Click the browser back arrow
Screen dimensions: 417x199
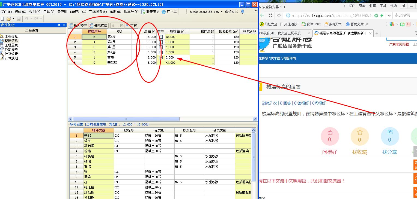[262, 15]
